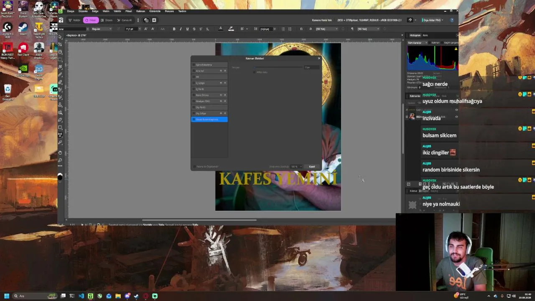Toggle underline text formatting
This screenshot has width=535, height=301.
coord(187,29)
